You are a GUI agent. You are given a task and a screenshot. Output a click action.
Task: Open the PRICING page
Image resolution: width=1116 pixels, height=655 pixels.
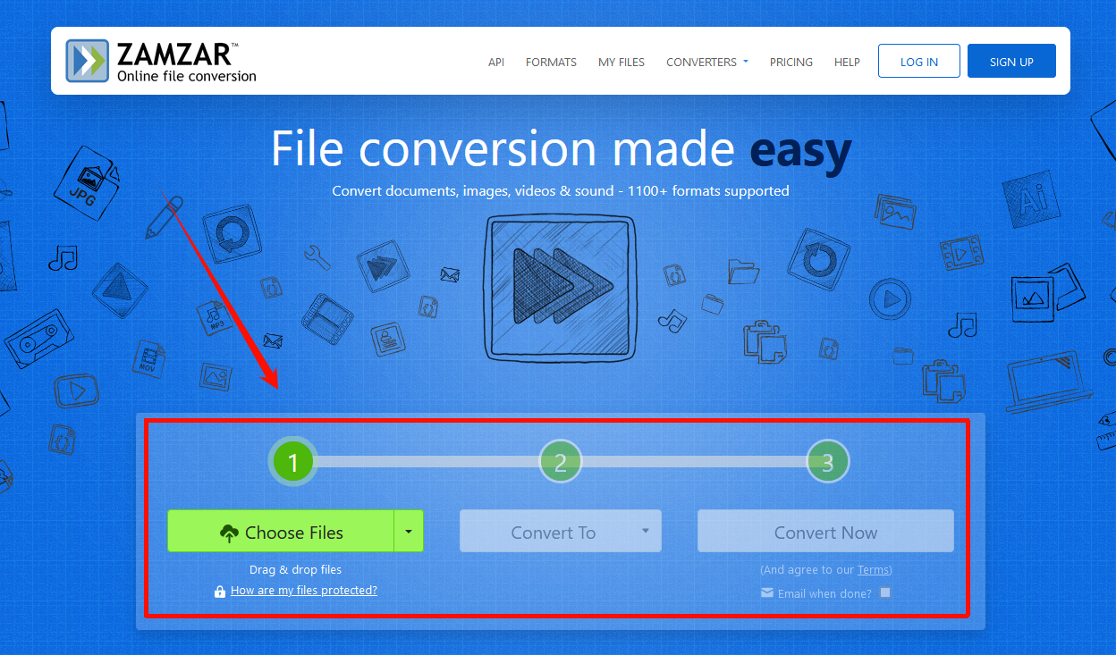point(791,63)
